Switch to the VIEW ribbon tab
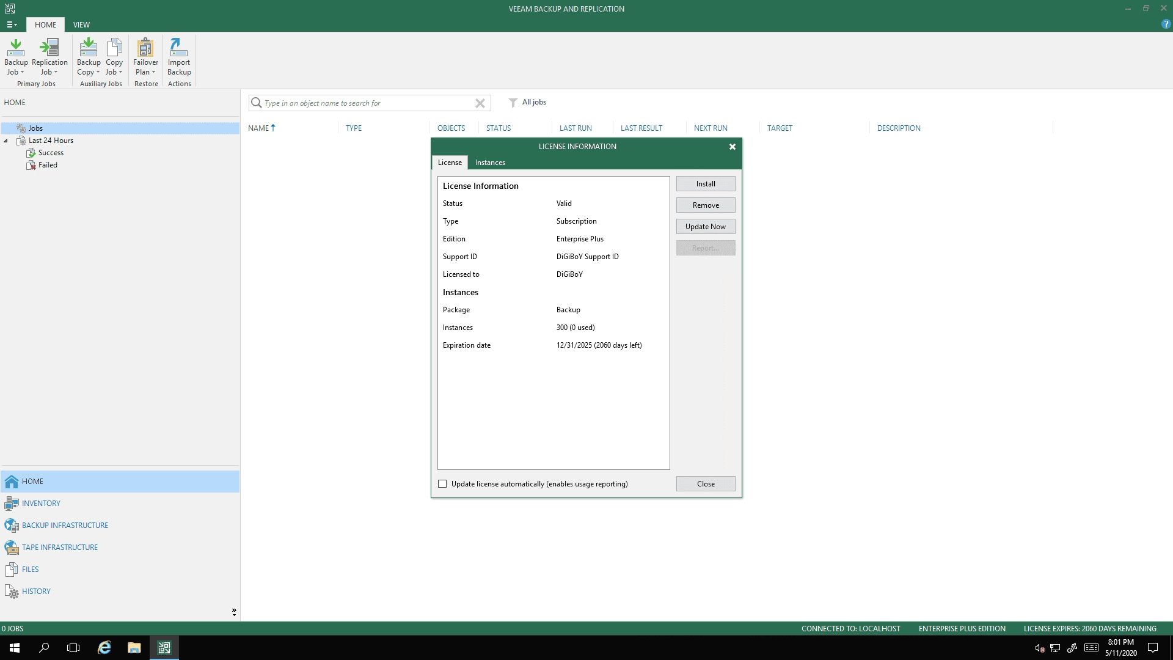This screenshot has width=1173, height=660. (x=81, y=25)
